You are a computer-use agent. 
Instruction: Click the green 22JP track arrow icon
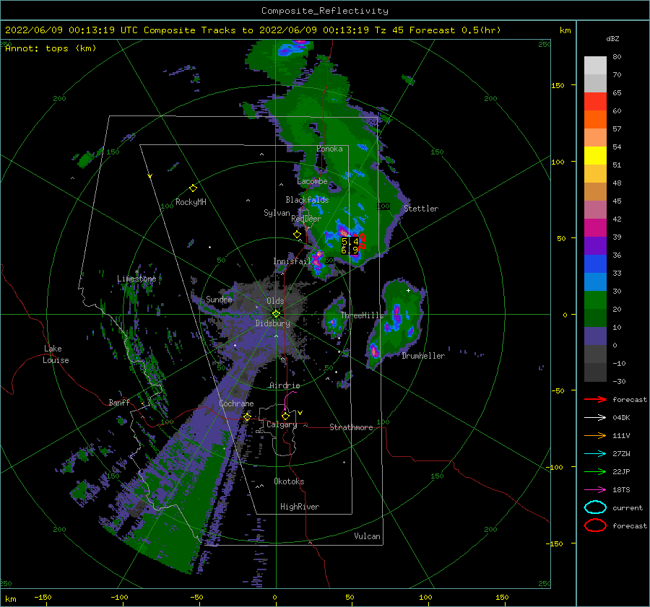[x=595, y=471]
